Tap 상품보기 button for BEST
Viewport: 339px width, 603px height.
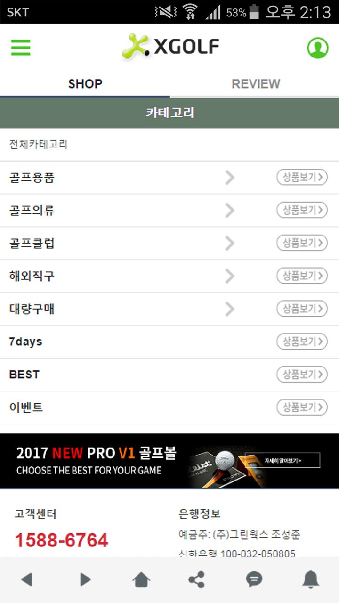point(302,375)
